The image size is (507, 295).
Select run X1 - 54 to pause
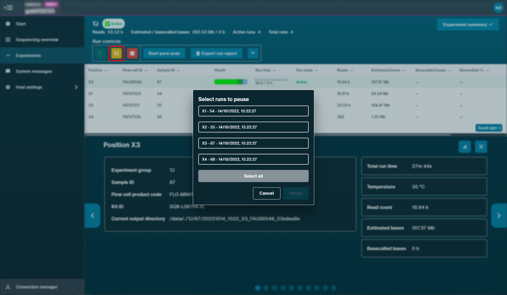tap(253, 111)
